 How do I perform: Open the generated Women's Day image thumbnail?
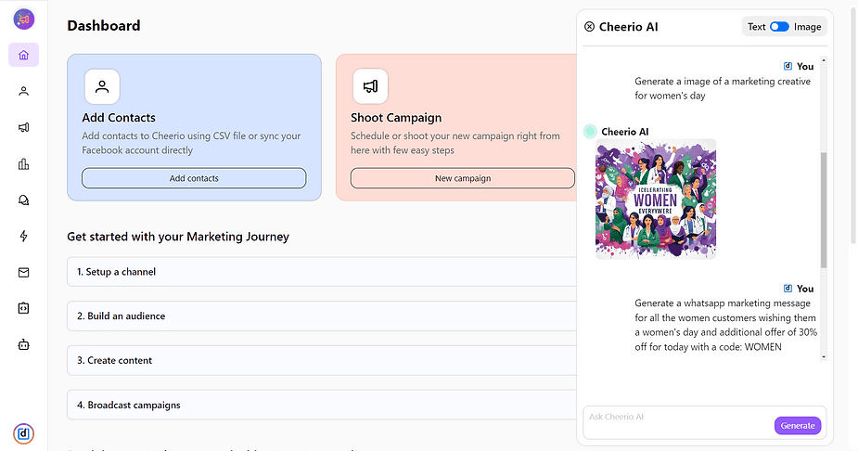coord(655,199)
